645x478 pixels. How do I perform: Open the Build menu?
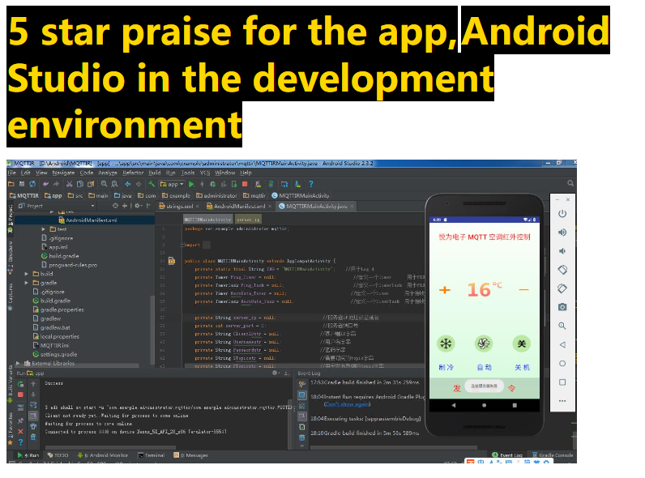155,173
